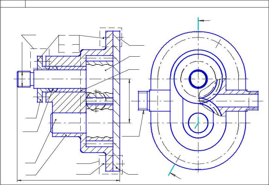Screen dimensions: 269x185
Task: Select the threaded port end at far right of the oval view
Action: point(253,101)
